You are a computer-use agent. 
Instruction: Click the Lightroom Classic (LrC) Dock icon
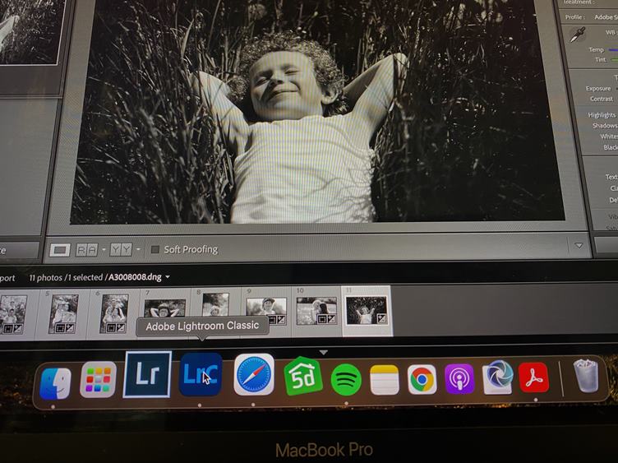201,374
